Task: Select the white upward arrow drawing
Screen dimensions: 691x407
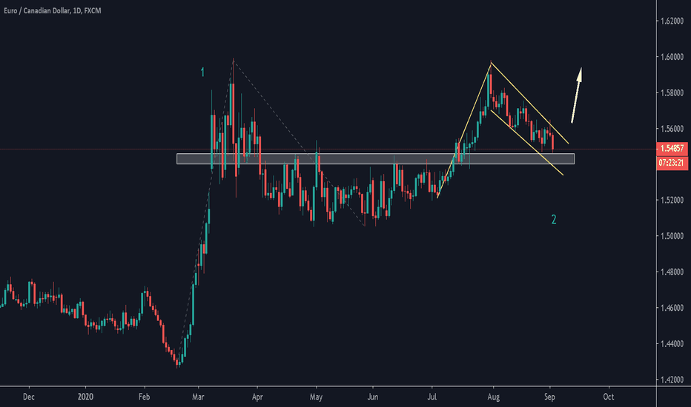Action: (577, 95)
